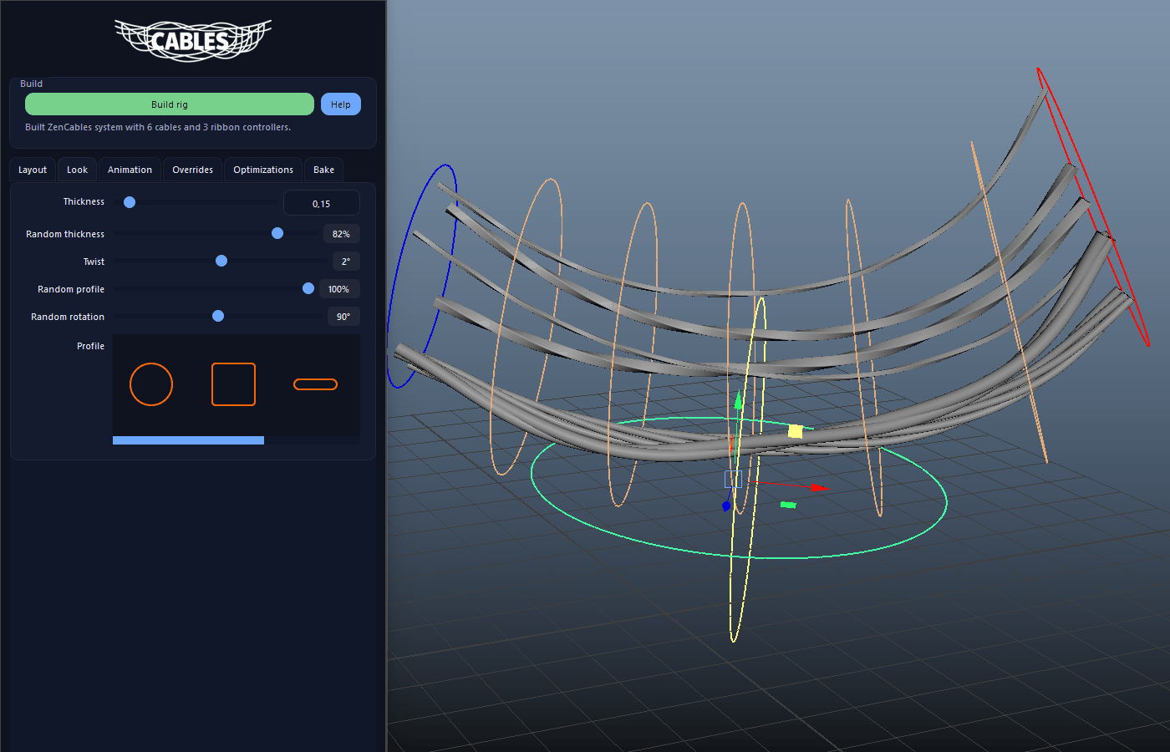Image resolution: width=1170 pixels, height=752 pixels.
Task: Open the Animation tab
Action: pos(130,170)
